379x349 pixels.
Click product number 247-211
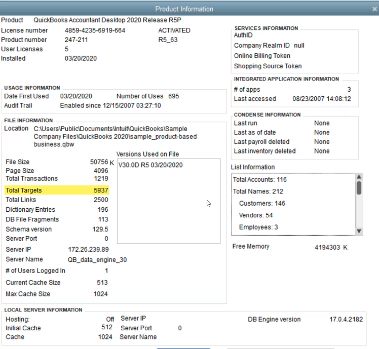[x=76, y=40]
